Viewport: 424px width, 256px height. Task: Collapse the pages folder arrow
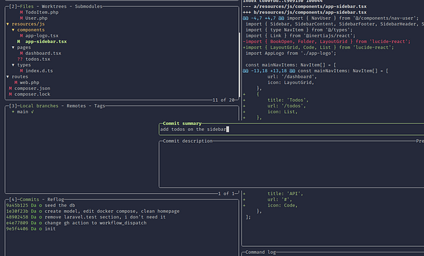click(x=13, y=47)
